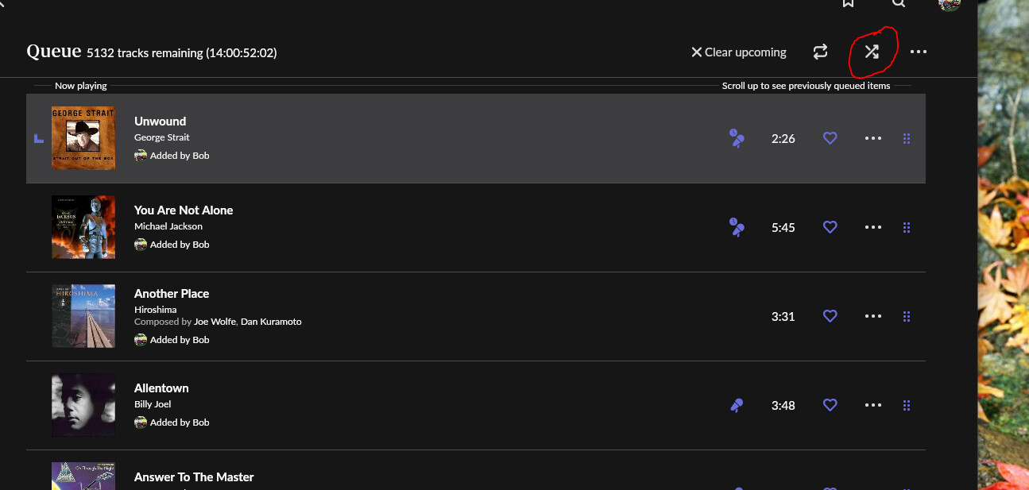Click Bob's avatar icon under George Strait
1029x490 pixels.
[x=141, y=156]
